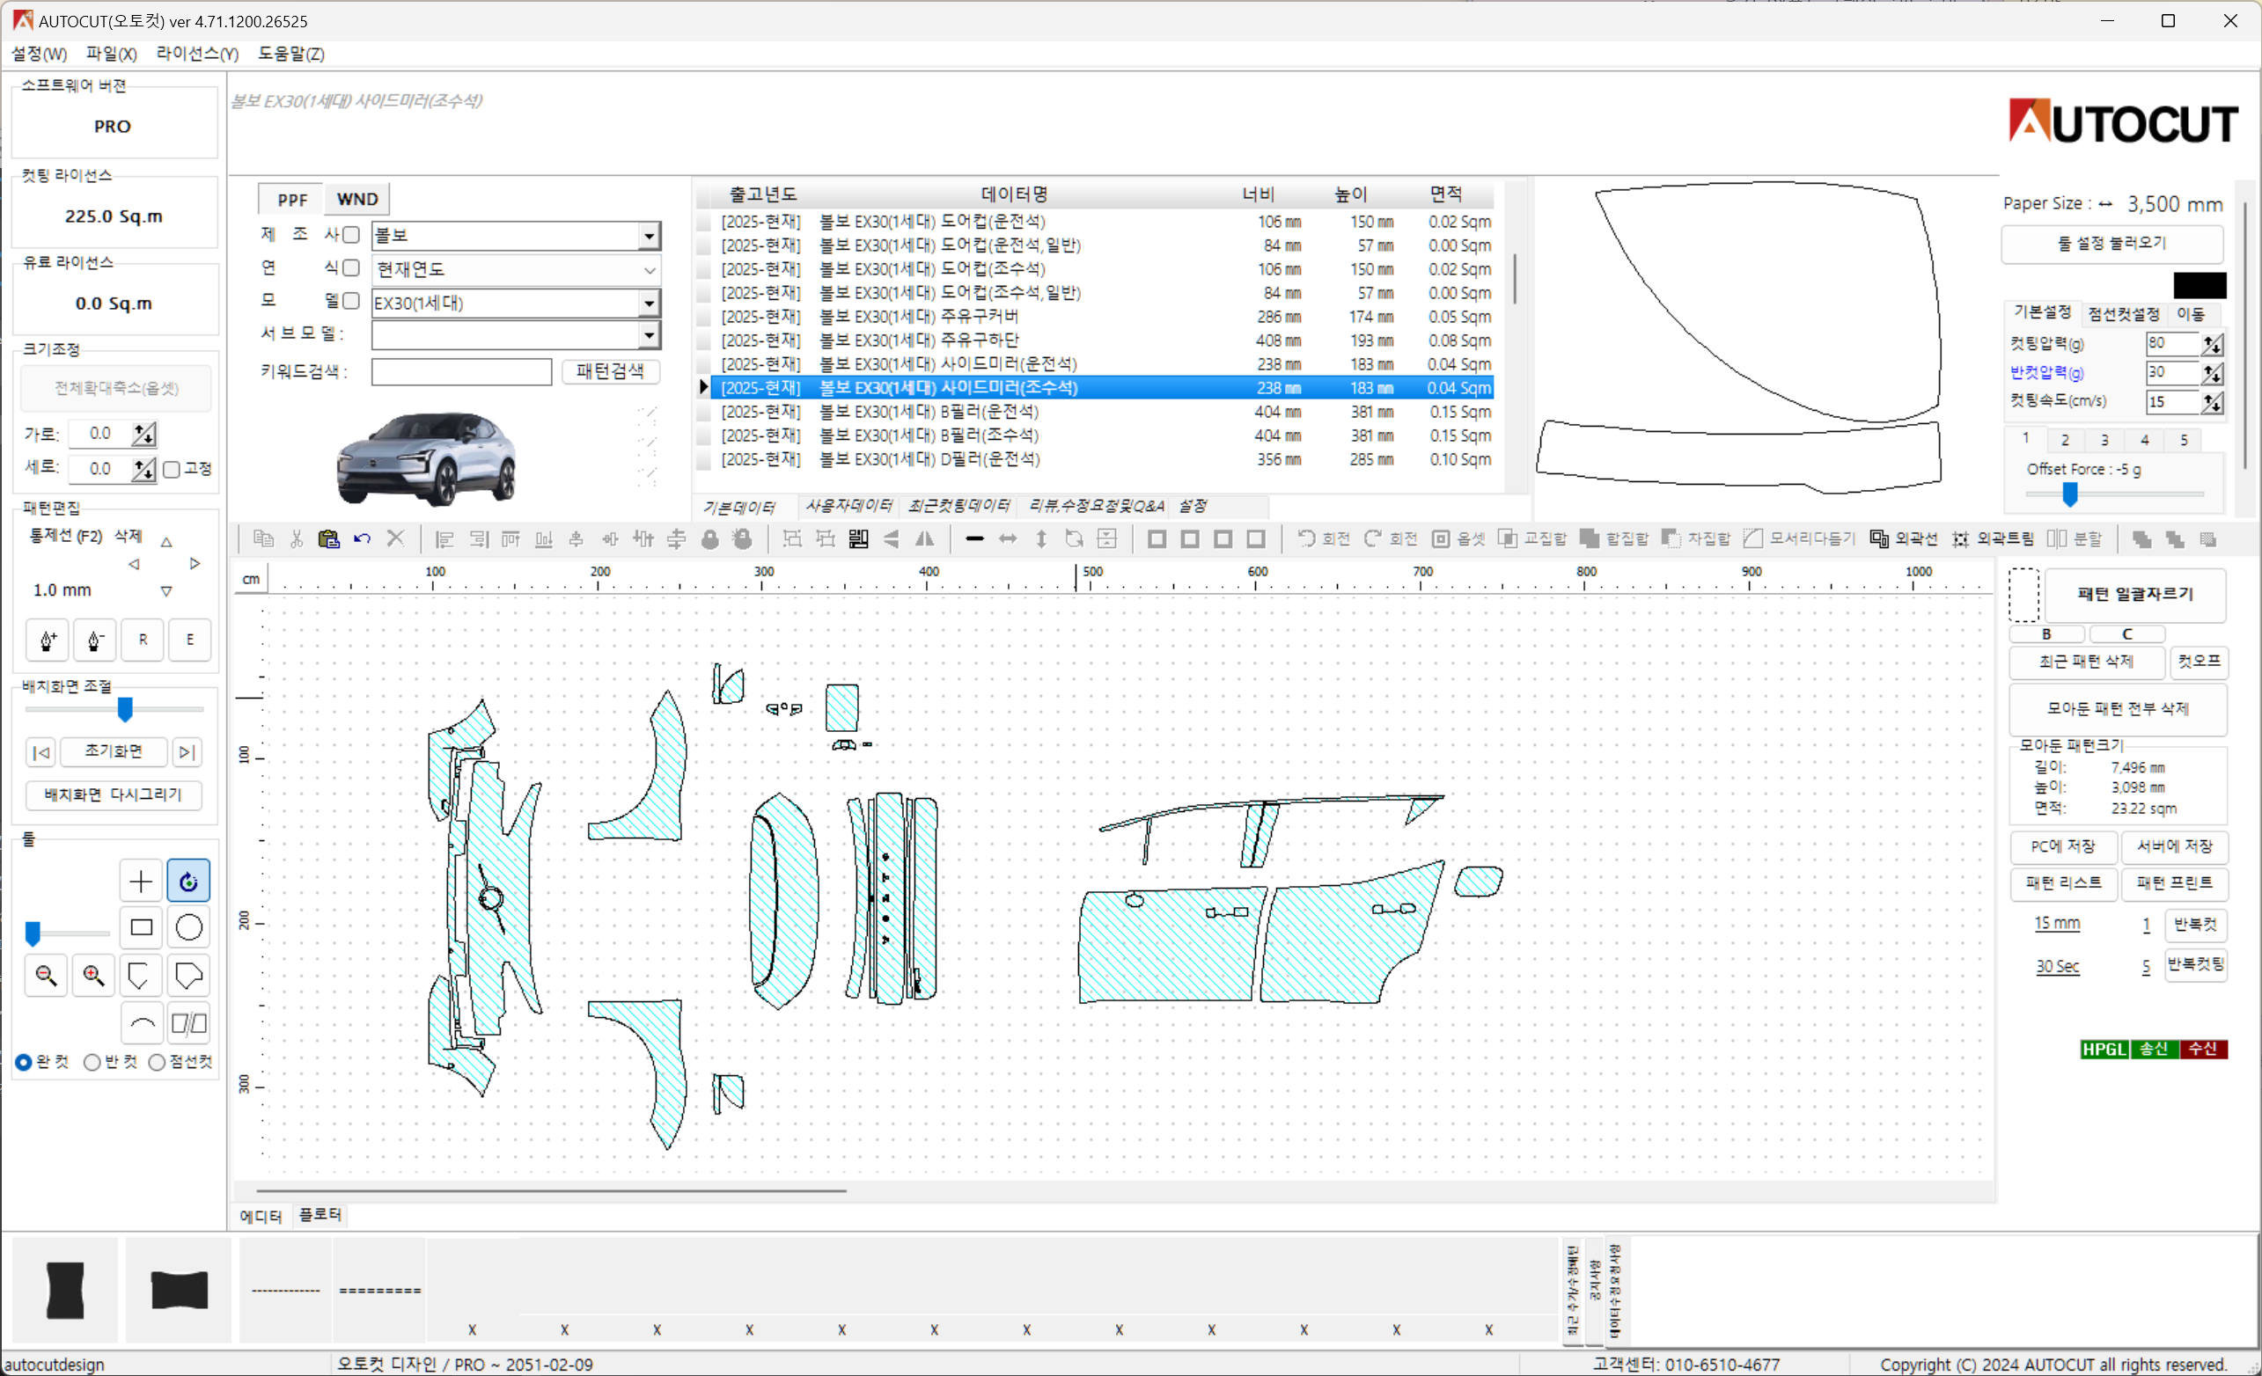Click the black color swatch

(2200, 285)
